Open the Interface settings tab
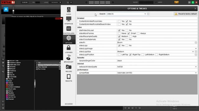 pos(69,21)
